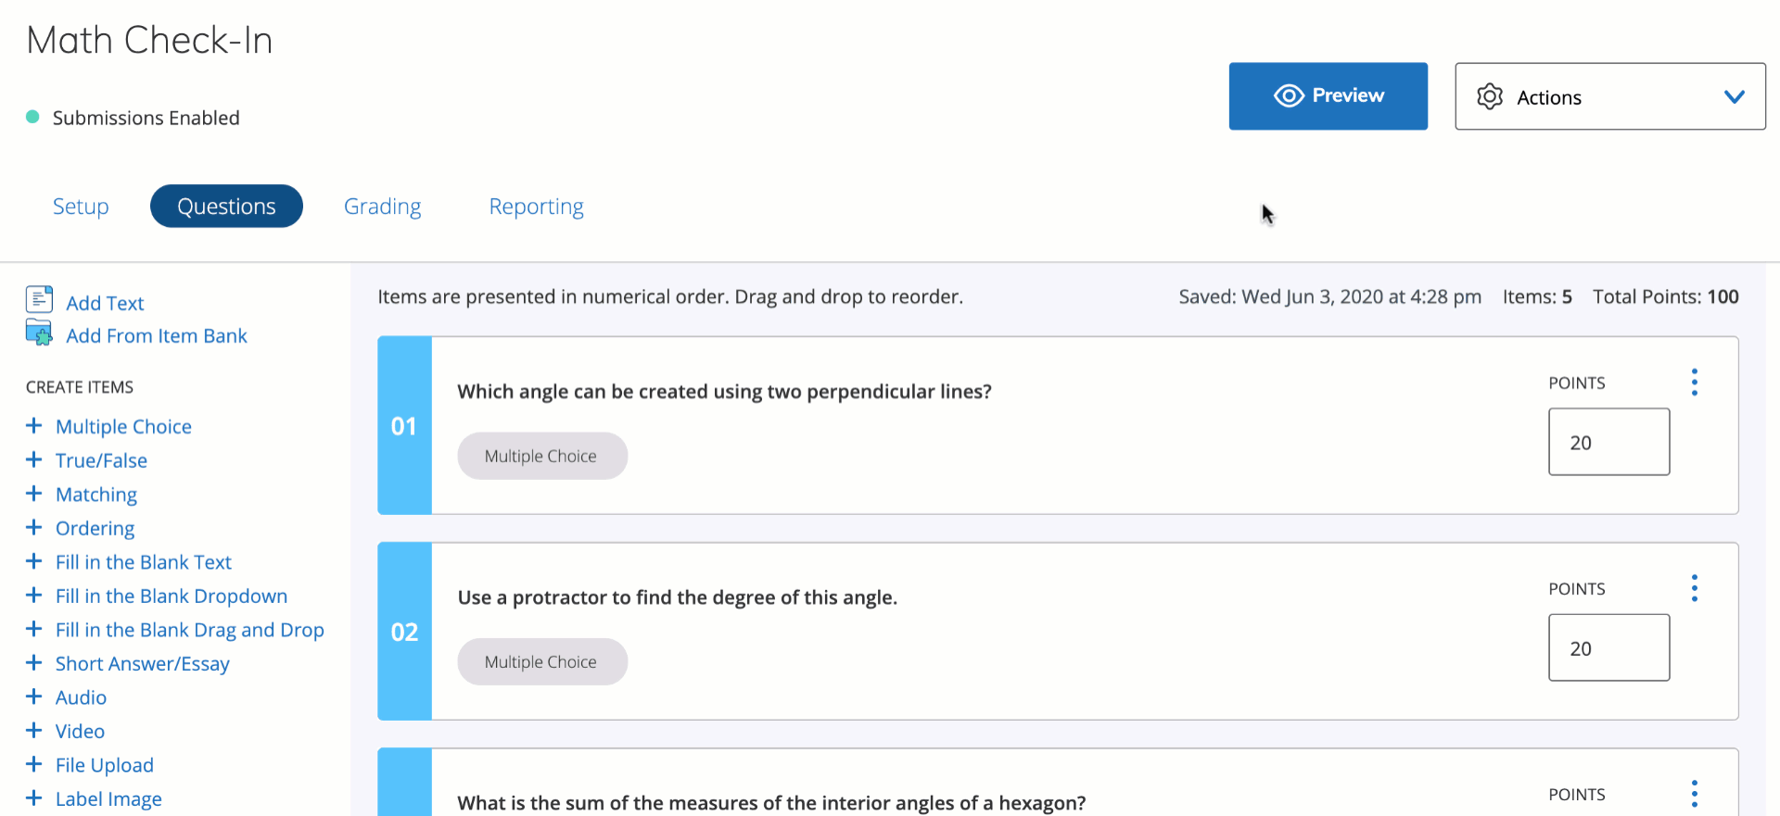Click the Matching item link
Image resolution: width=1780 pixels, height=816 pixels.
[96, 495]
